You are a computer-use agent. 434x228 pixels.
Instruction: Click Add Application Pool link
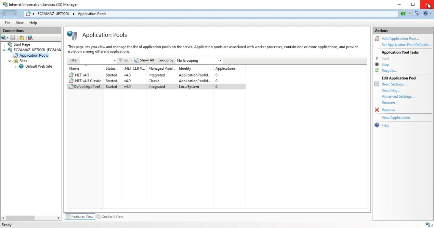(400, 39)
